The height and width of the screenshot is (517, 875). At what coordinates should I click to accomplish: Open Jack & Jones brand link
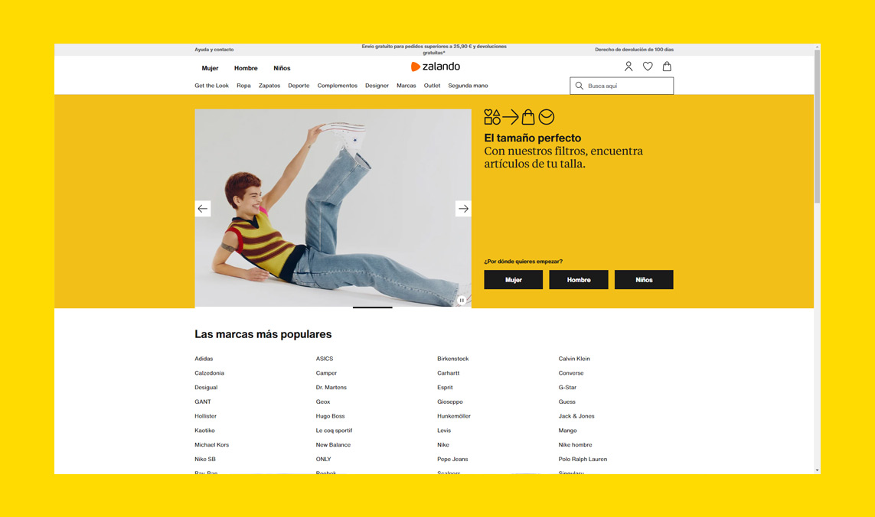(576, 416)
